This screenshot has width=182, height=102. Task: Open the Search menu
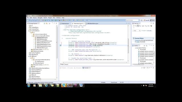tap(45, 18)
